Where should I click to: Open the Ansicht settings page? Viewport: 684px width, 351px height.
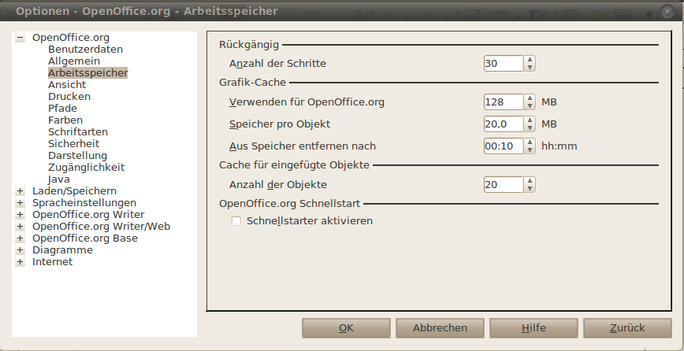click(67, 84)
